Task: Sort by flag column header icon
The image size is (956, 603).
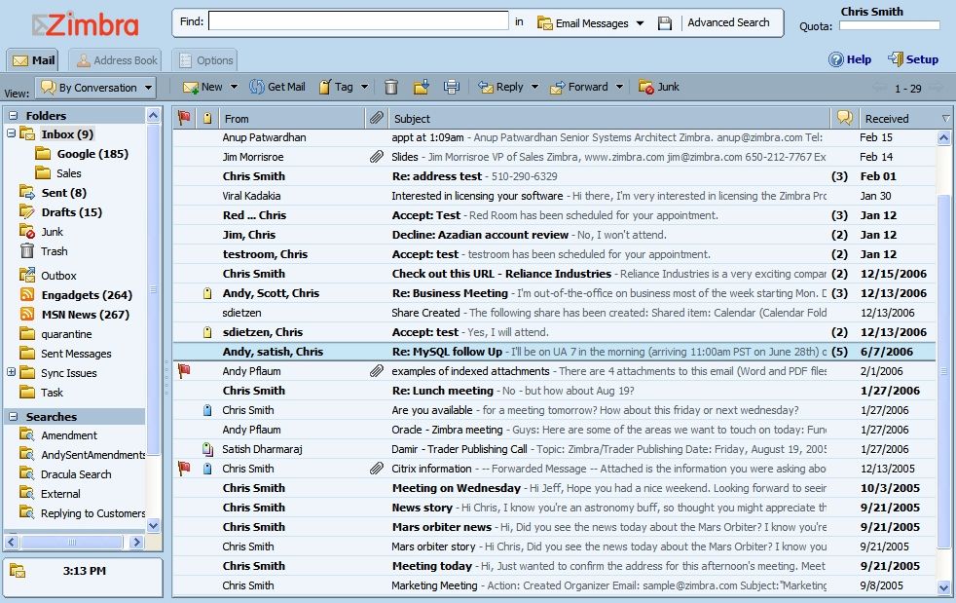Action: click(184, 118)
